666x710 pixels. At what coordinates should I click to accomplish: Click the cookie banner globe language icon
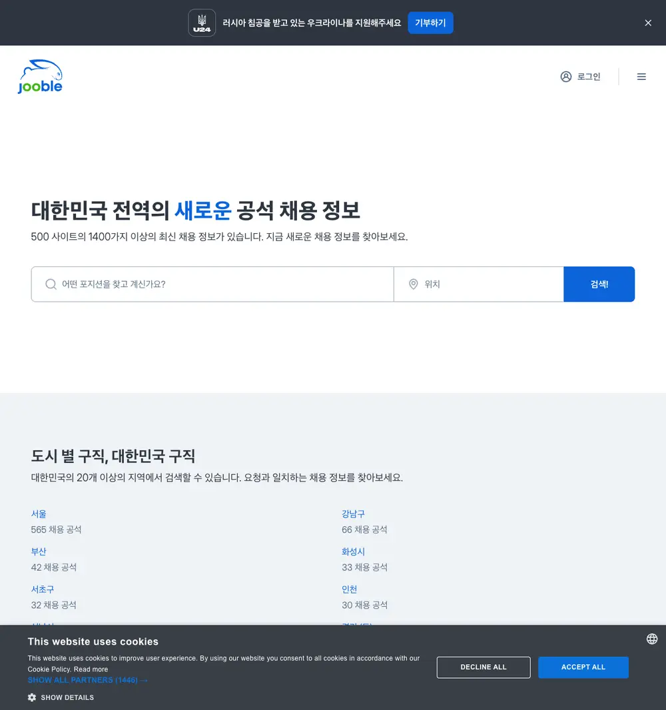[x=652, y=639]
